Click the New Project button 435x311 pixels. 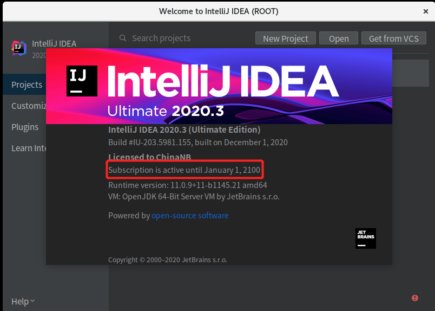[x=286, y=38]
